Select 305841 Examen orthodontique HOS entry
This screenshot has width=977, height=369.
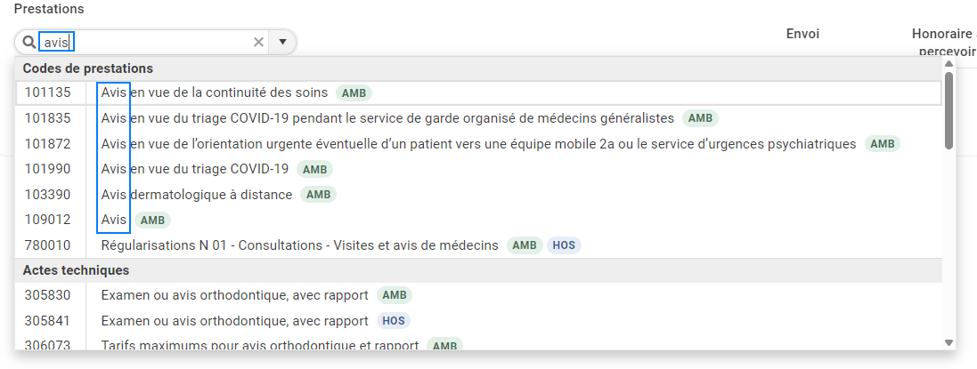click(478, 320)
